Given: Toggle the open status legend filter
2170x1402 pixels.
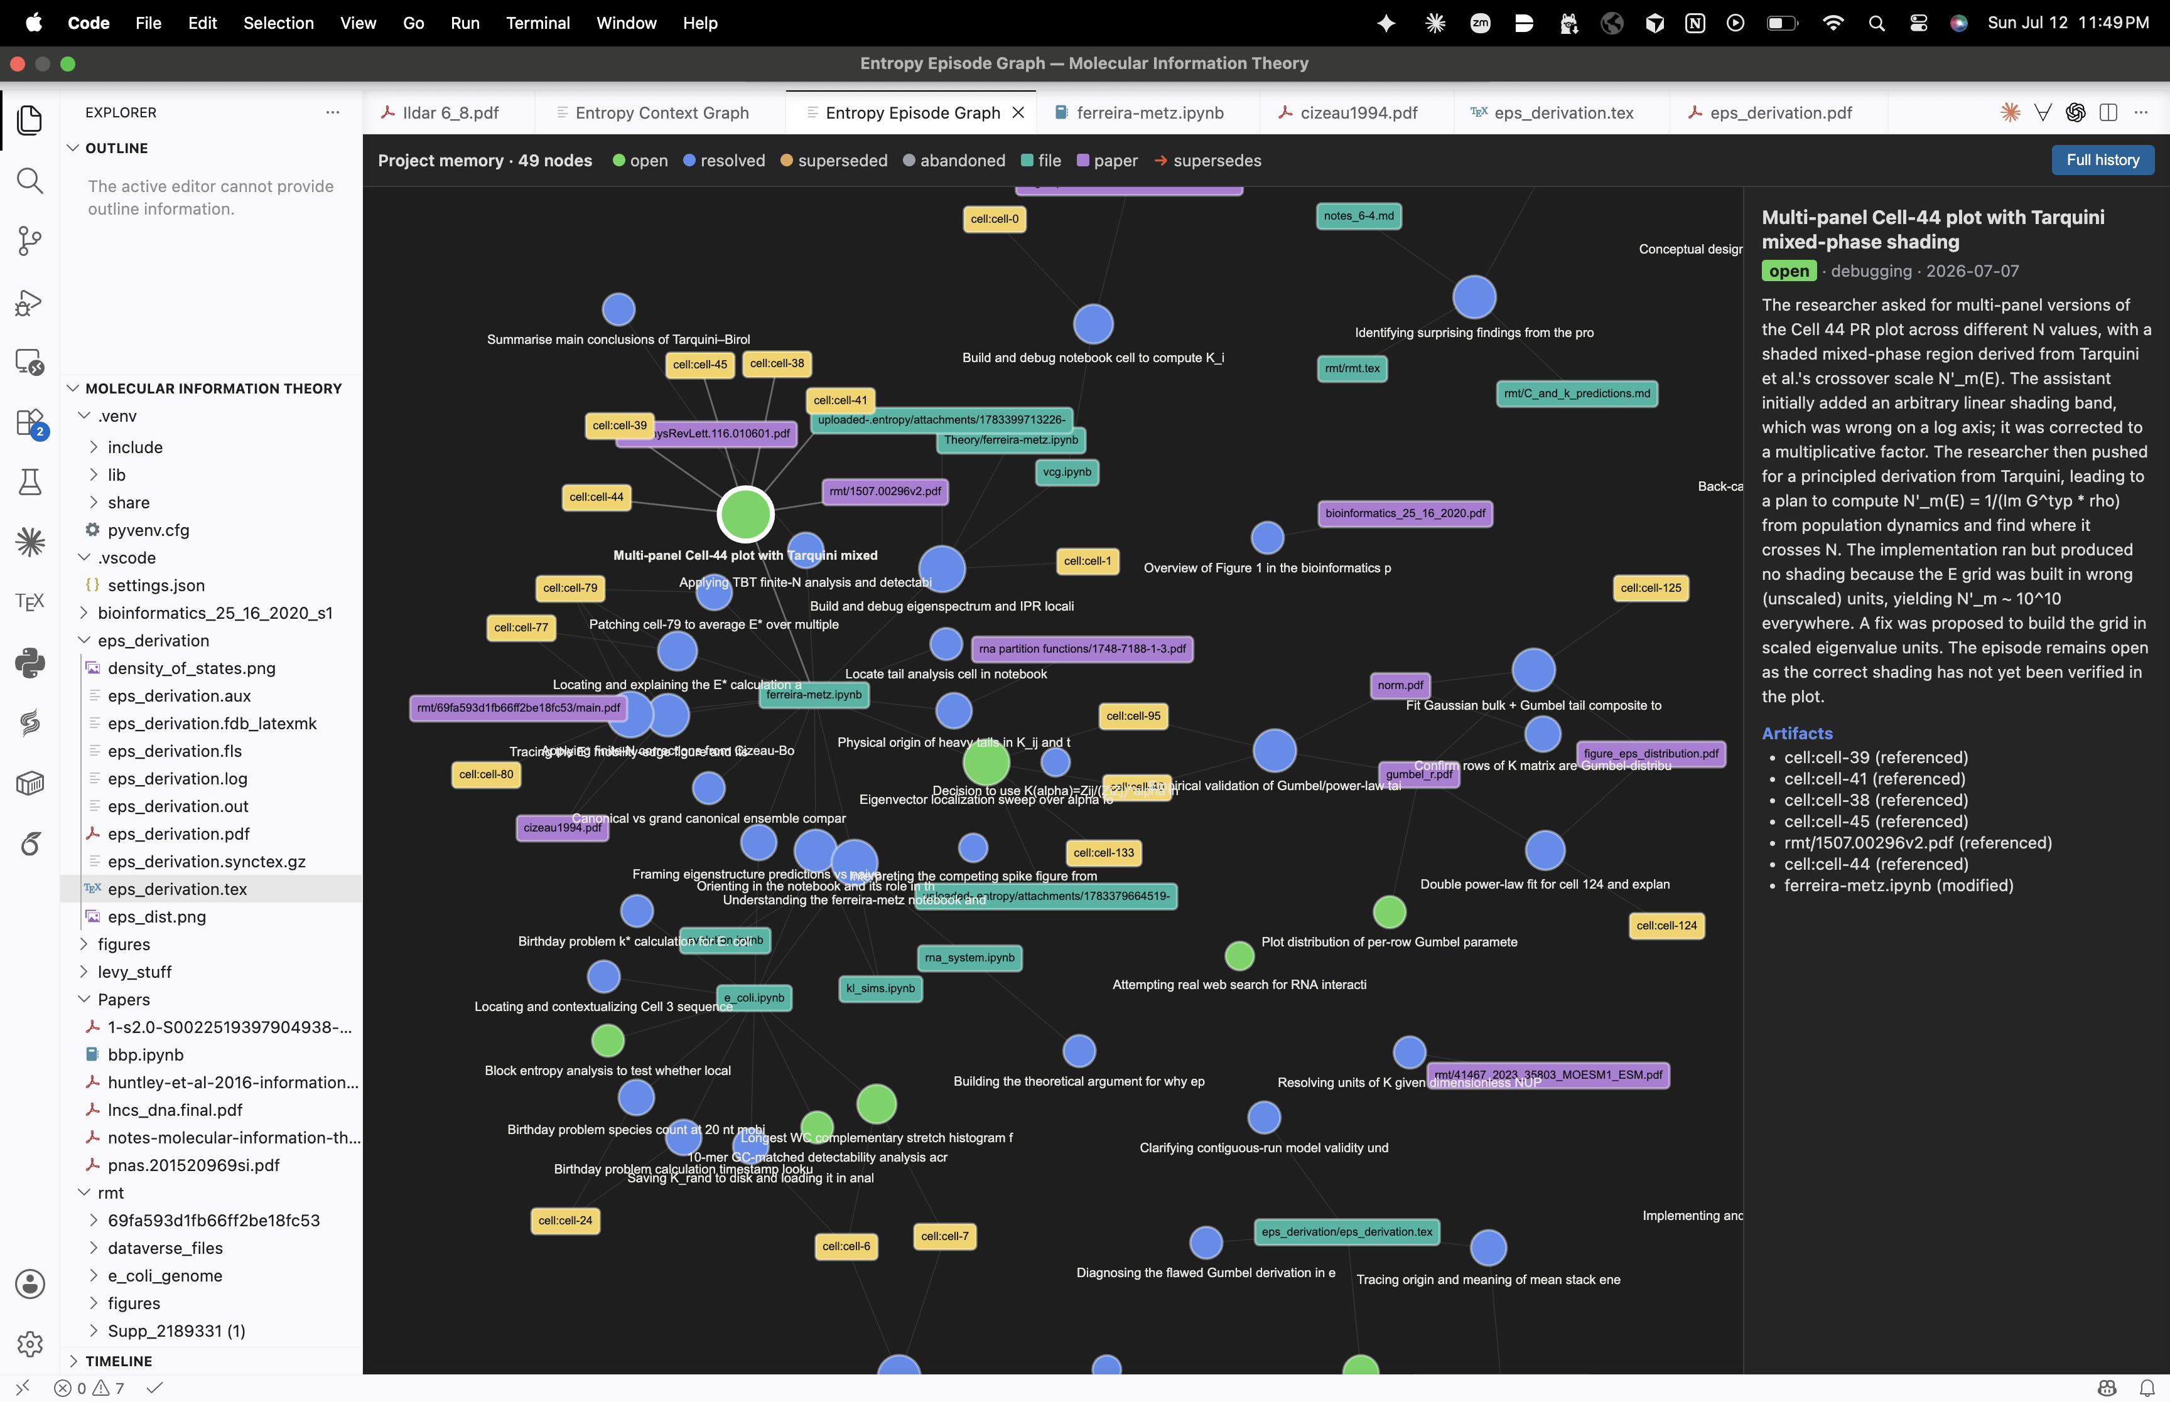Looking at the screenshot, I should click(x=640, y=160).
